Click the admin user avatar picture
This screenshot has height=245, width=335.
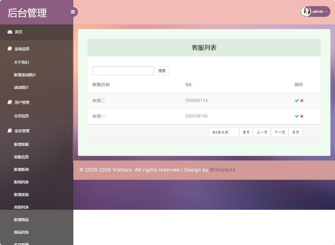pyautogui.click(x=306, y=11)
